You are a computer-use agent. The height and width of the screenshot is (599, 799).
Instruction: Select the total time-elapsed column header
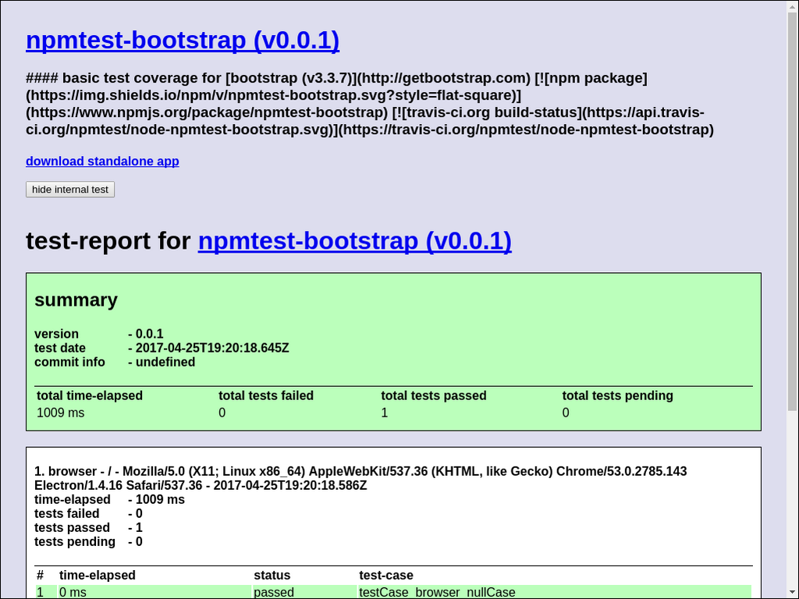[x=90, y=396]
